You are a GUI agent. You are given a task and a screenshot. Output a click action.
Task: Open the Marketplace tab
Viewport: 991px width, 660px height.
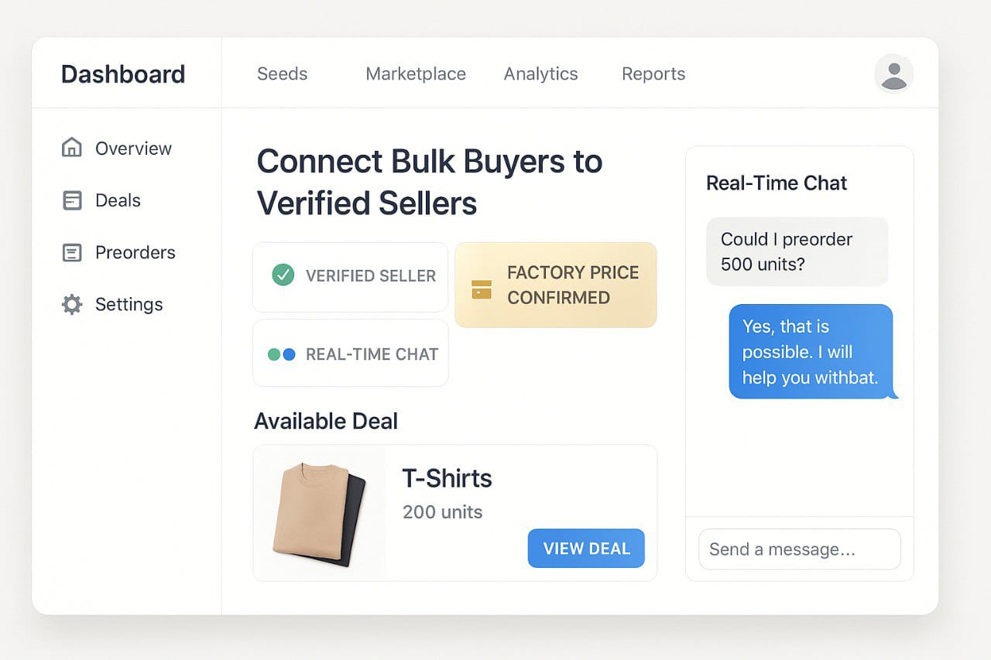tap(416, 74)
